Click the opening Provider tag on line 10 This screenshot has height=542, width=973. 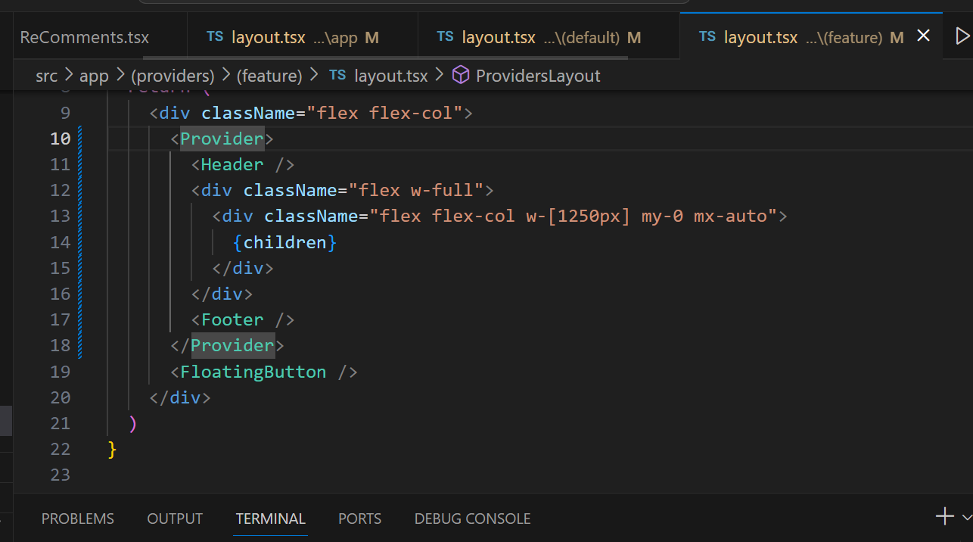(x=222, y=139)
